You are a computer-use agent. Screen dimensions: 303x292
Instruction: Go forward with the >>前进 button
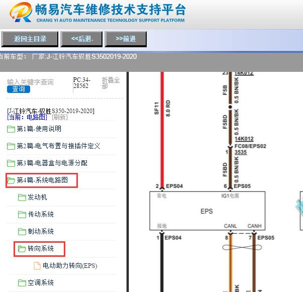tap(126, 39)
